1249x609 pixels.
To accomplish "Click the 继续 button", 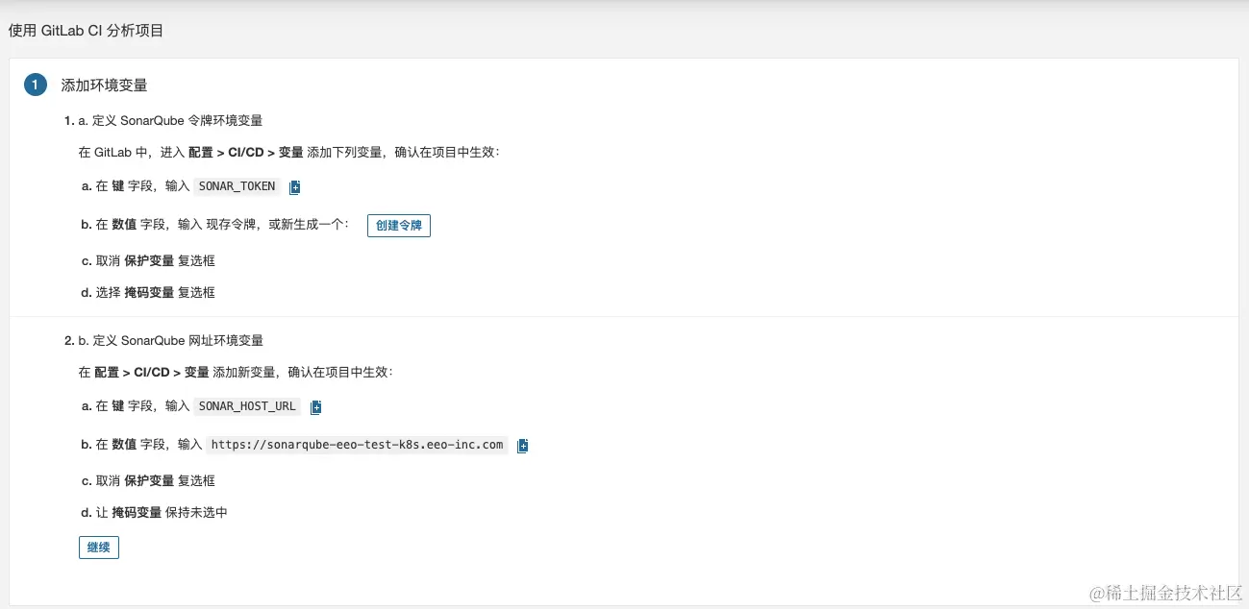I will [99, 548].
